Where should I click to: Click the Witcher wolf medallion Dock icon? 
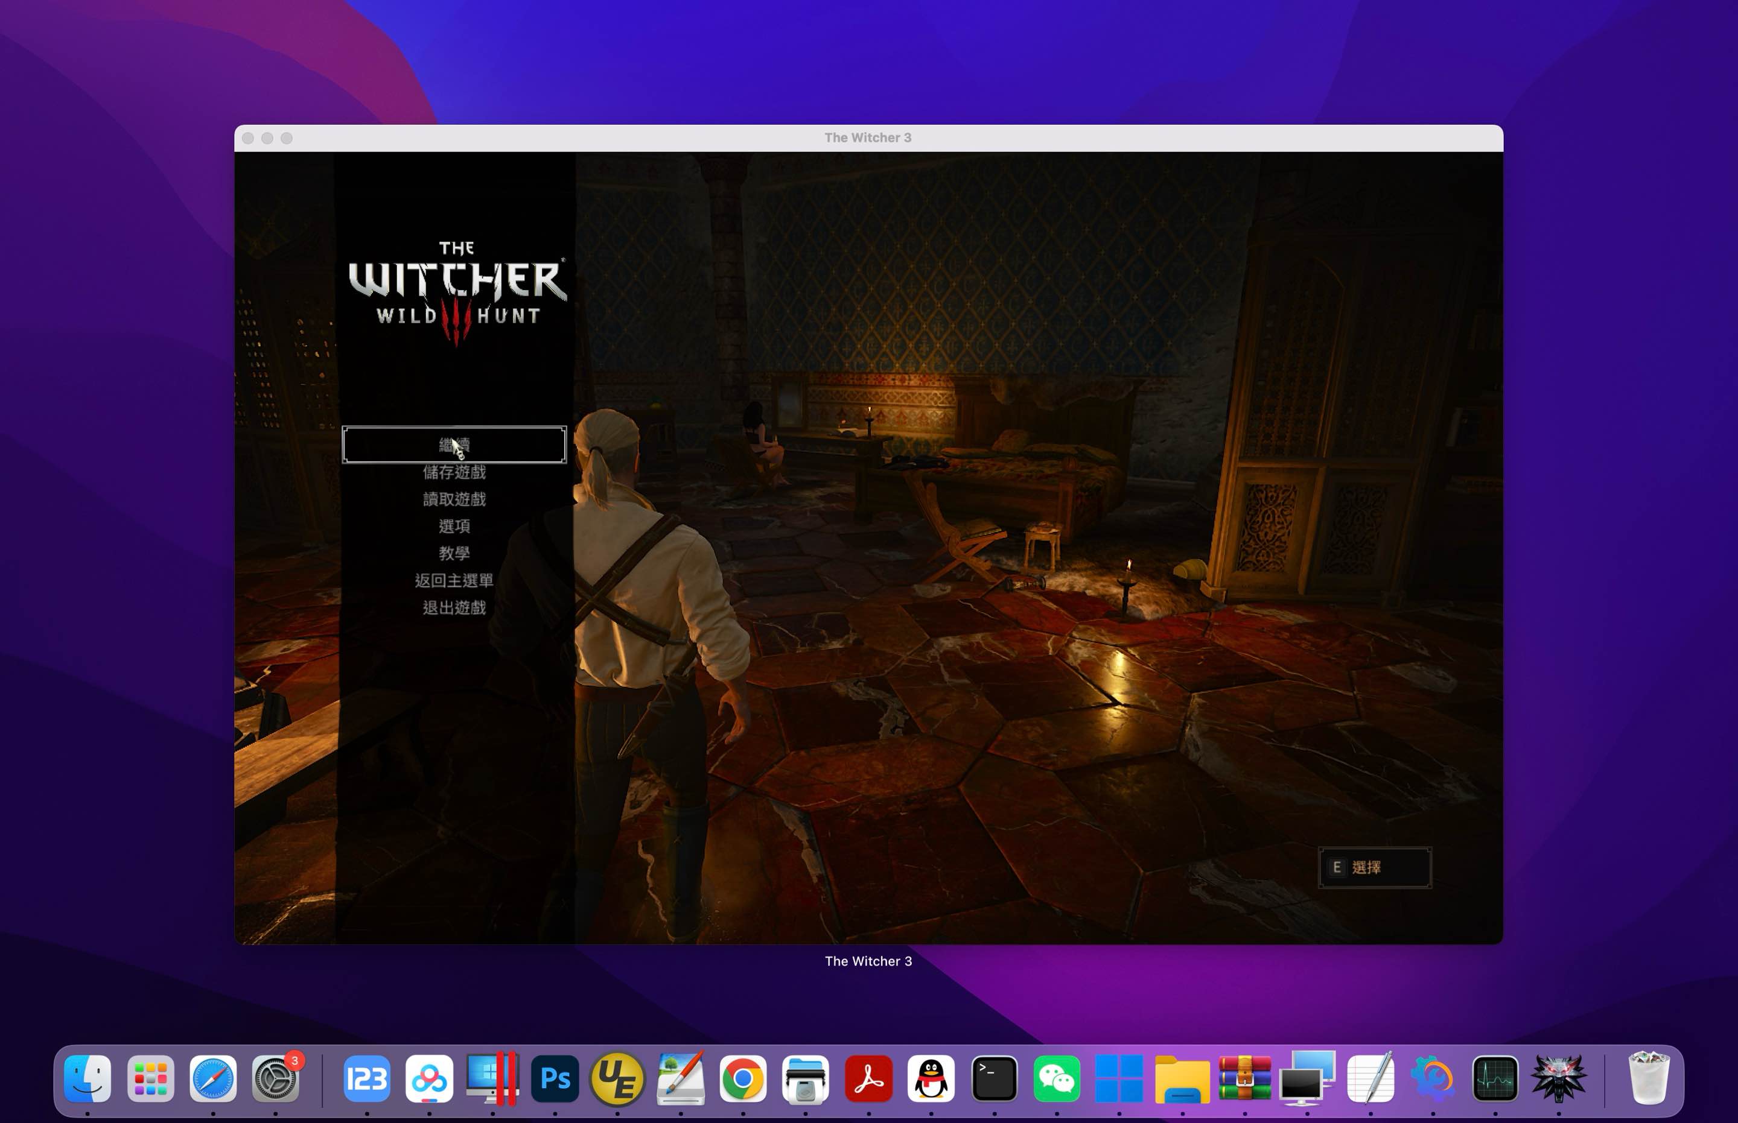tap(1559, 1078)
